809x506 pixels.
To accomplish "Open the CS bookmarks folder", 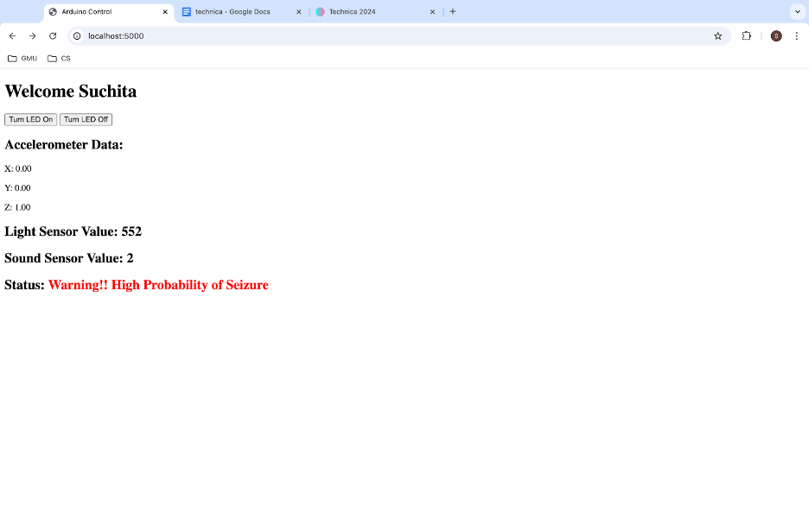I will (x=59, y=58).
